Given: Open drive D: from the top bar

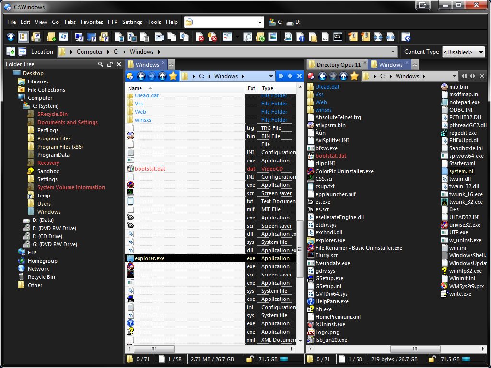Looking at the screenshot, I should click(x=294, y=22).
